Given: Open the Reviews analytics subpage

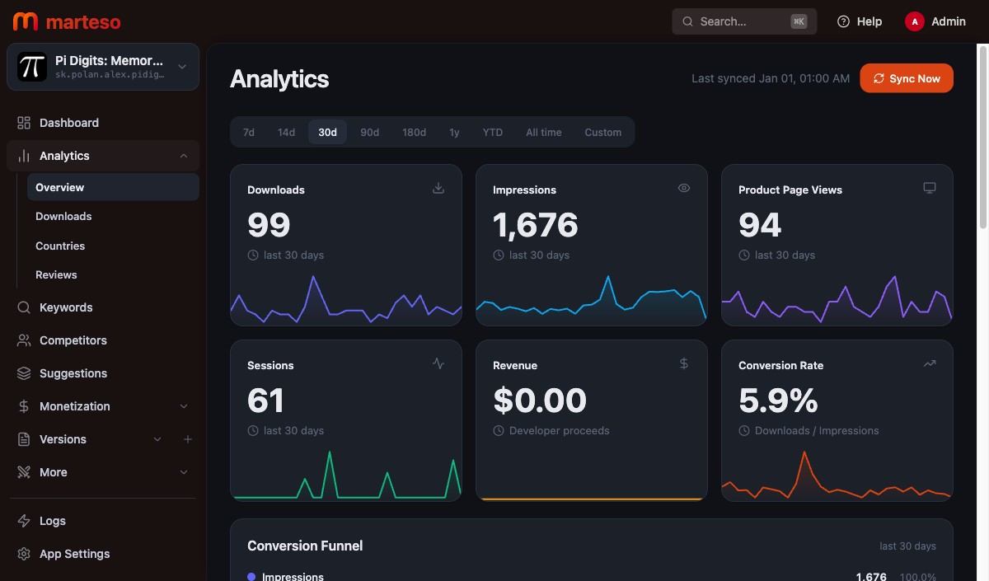Looking at the screenshot, I should (113, 274).
